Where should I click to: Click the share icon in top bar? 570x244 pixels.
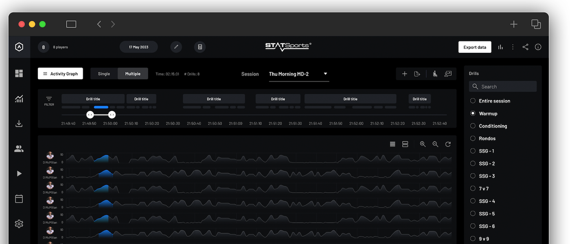(525, 47)
